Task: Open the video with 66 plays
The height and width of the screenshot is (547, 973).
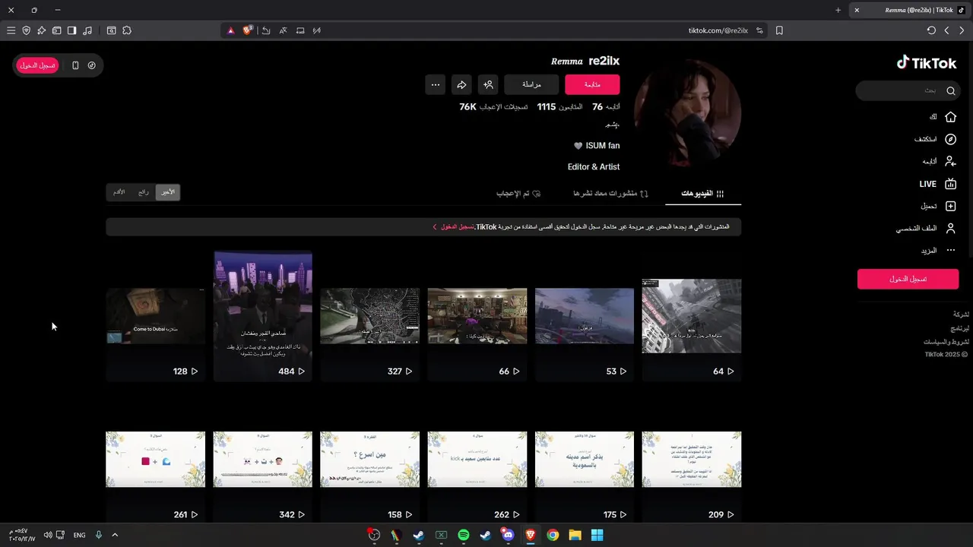Action: pos(477,316)
